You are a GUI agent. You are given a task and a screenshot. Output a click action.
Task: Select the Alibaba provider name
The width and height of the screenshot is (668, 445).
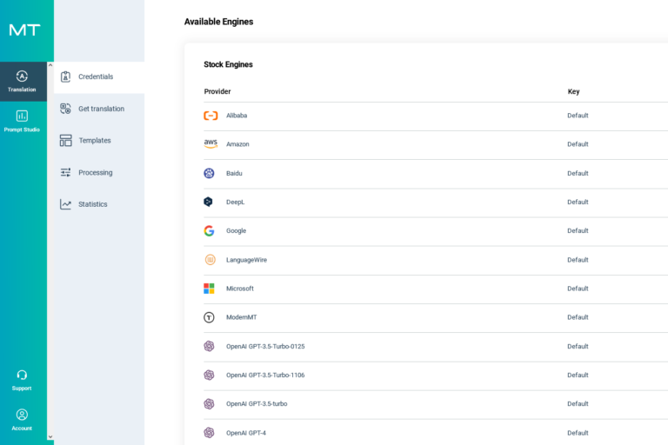click(237, 116)
